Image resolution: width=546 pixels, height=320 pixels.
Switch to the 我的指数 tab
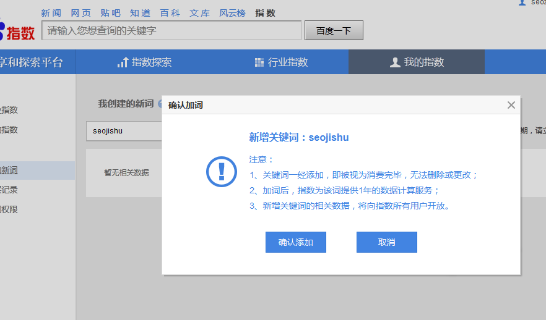pos(416,62)
